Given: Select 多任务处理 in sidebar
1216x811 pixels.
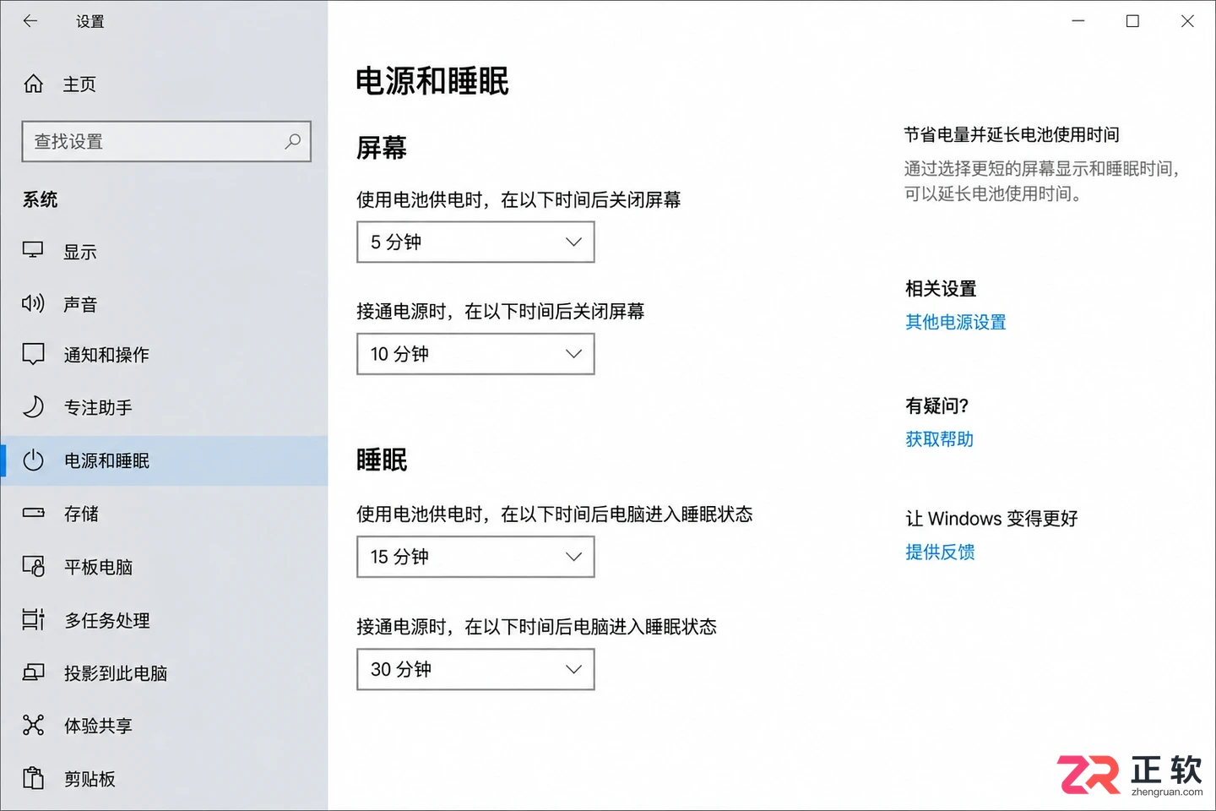Looking at the screenshot, I should tap(164, 620).
